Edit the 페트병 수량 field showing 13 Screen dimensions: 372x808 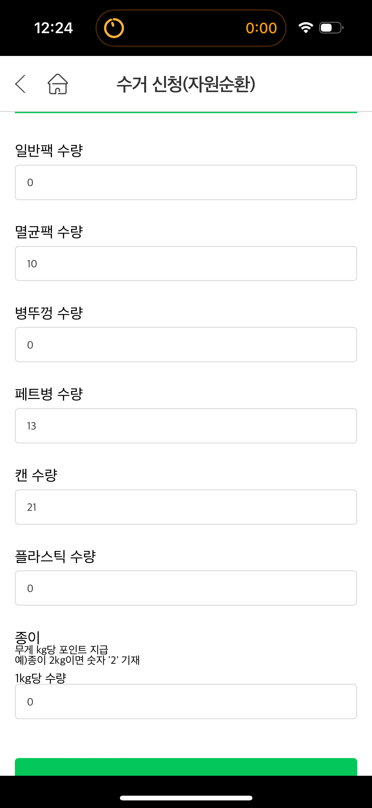click(186, 426)
